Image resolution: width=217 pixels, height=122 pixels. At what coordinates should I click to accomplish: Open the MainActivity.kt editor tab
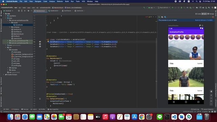tap(40, 11)
